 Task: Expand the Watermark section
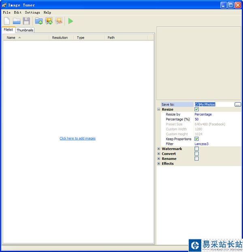point(159,149)
